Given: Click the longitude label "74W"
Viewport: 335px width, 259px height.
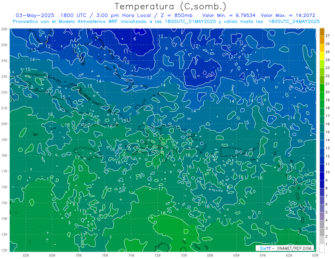Looking at the screenshot, I should point(131,255).
